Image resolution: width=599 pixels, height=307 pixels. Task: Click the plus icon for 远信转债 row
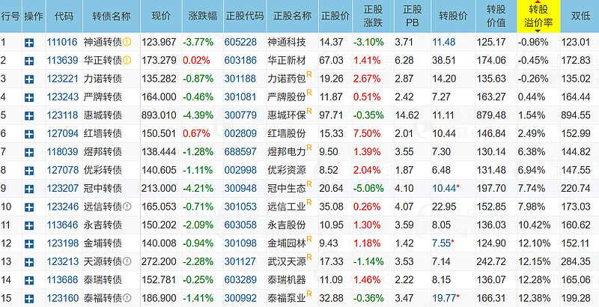coord(29,207)
